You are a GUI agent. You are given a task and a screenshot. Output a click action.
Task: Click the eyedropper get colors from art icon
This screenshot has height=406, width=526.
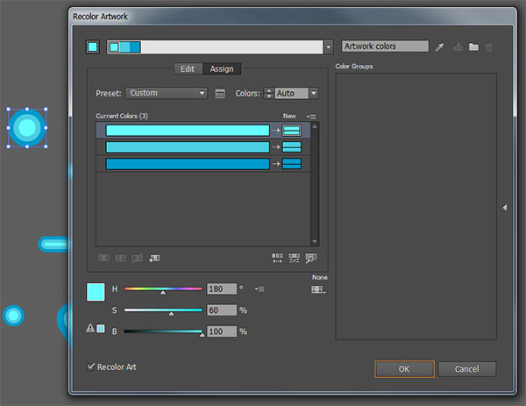[440, 46]
